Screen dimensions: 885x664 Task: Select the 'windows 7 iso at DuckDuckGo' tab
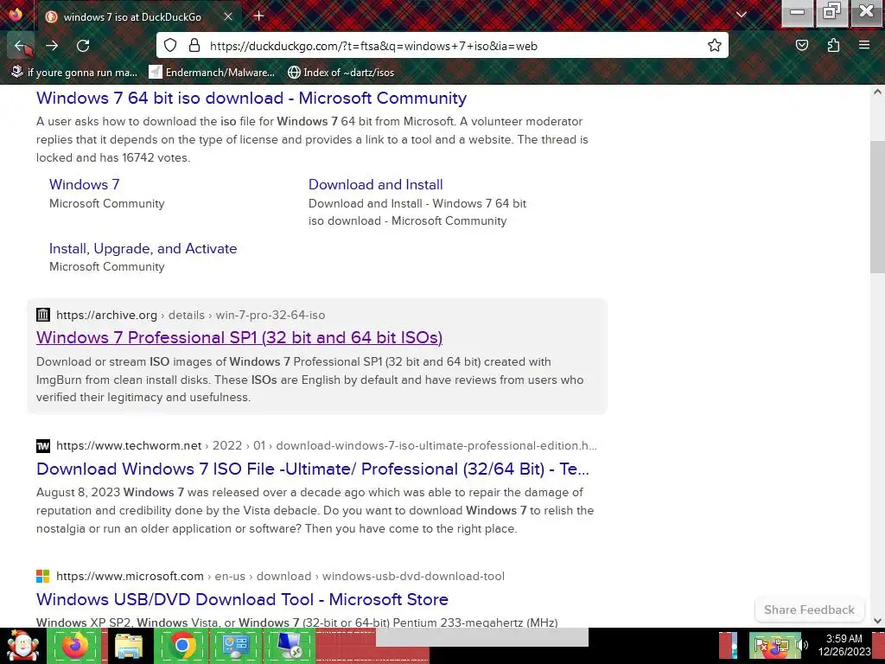click(x=139, y=16)
